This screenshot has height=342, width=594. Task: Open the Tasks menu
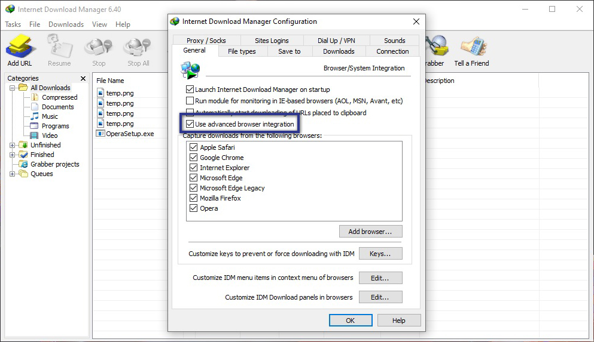click(13, 24)
